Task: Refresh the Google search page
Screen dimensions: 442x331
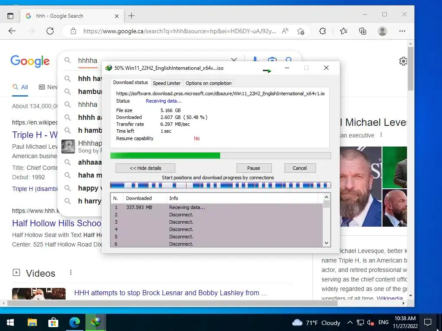Action: pyautogui.click(x=50, y=31)
